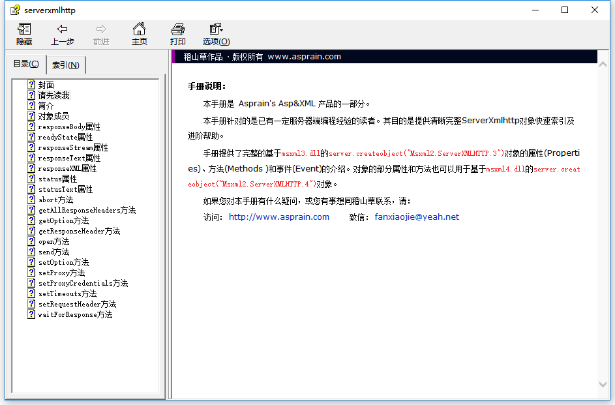
Task: Open the http://www.asprain.com link
Action: pos(278,217)
